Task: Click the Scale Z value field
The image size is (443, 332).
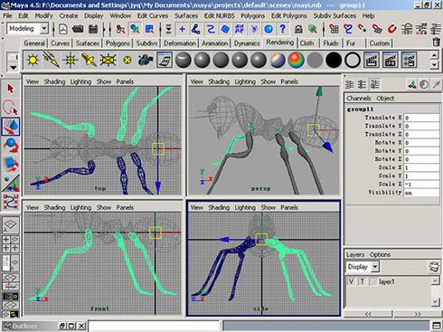Action: point(421,184)
